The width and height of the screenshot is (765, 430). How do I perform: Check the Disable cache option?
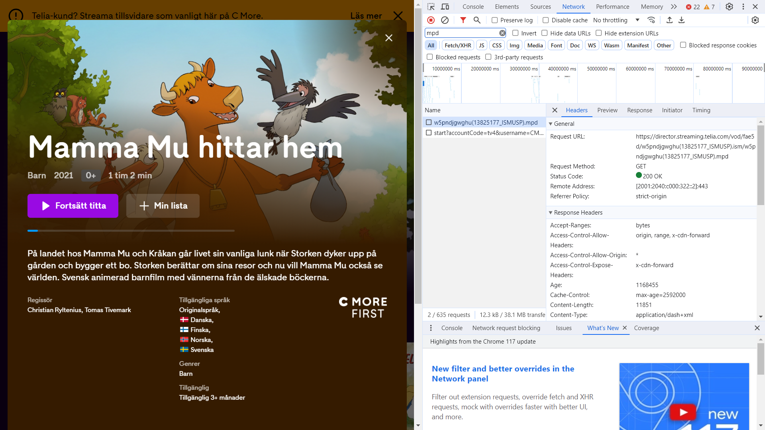coord(546,20)
